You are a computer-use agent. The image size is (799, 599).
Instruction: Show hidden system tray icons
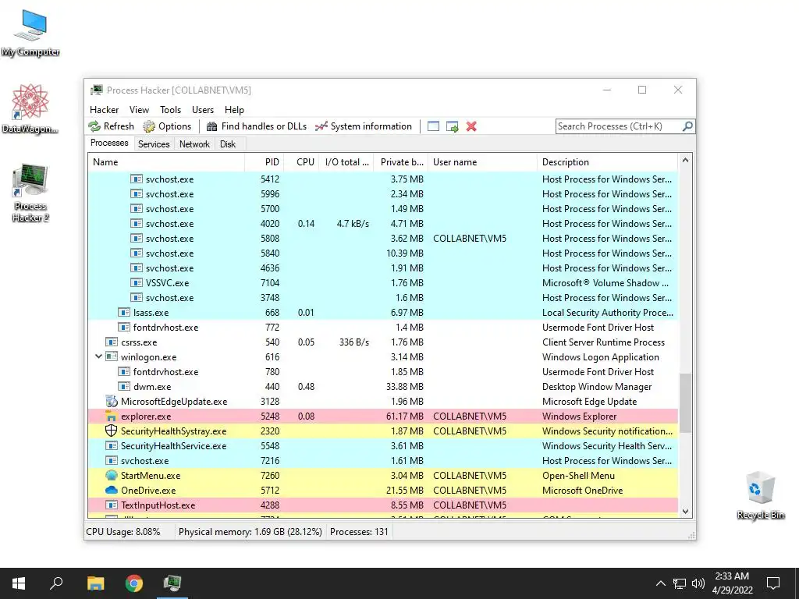tap(660, 583)
